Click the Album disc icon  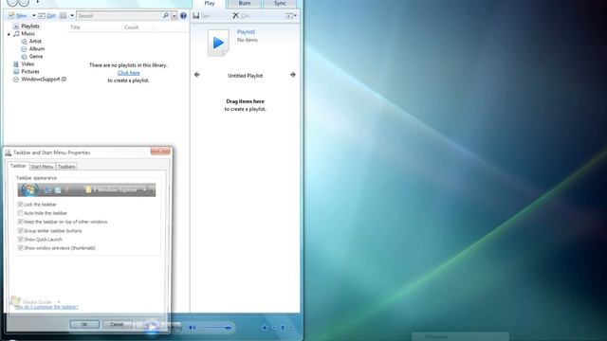pyautogui.click(x=24, y=49)
